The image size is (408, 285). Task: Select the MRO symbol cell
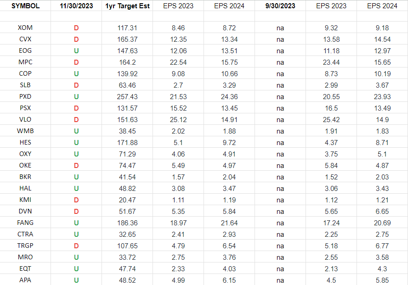[25, 257]
